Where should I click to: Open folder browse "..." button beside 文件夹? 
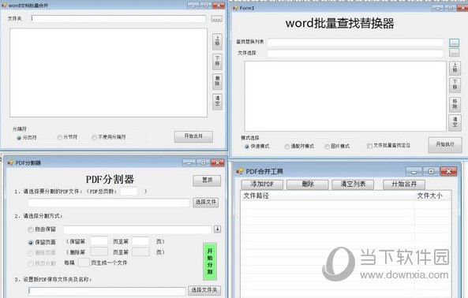[x=216, y=19]
